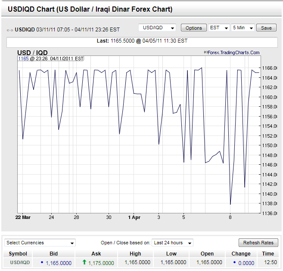Open the Select Currencies dropdown
This screenshot has height=271, width=283.
pyautogui.click(x=40, y=243)
